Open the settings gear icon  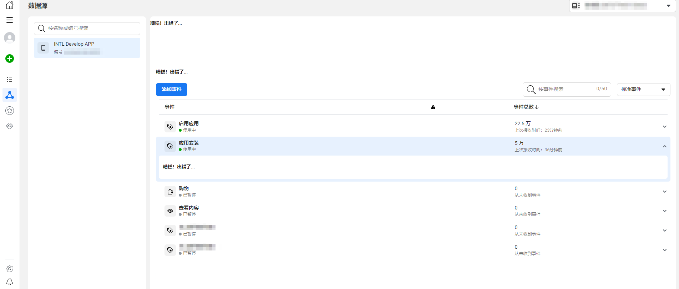tap(10, 269)
